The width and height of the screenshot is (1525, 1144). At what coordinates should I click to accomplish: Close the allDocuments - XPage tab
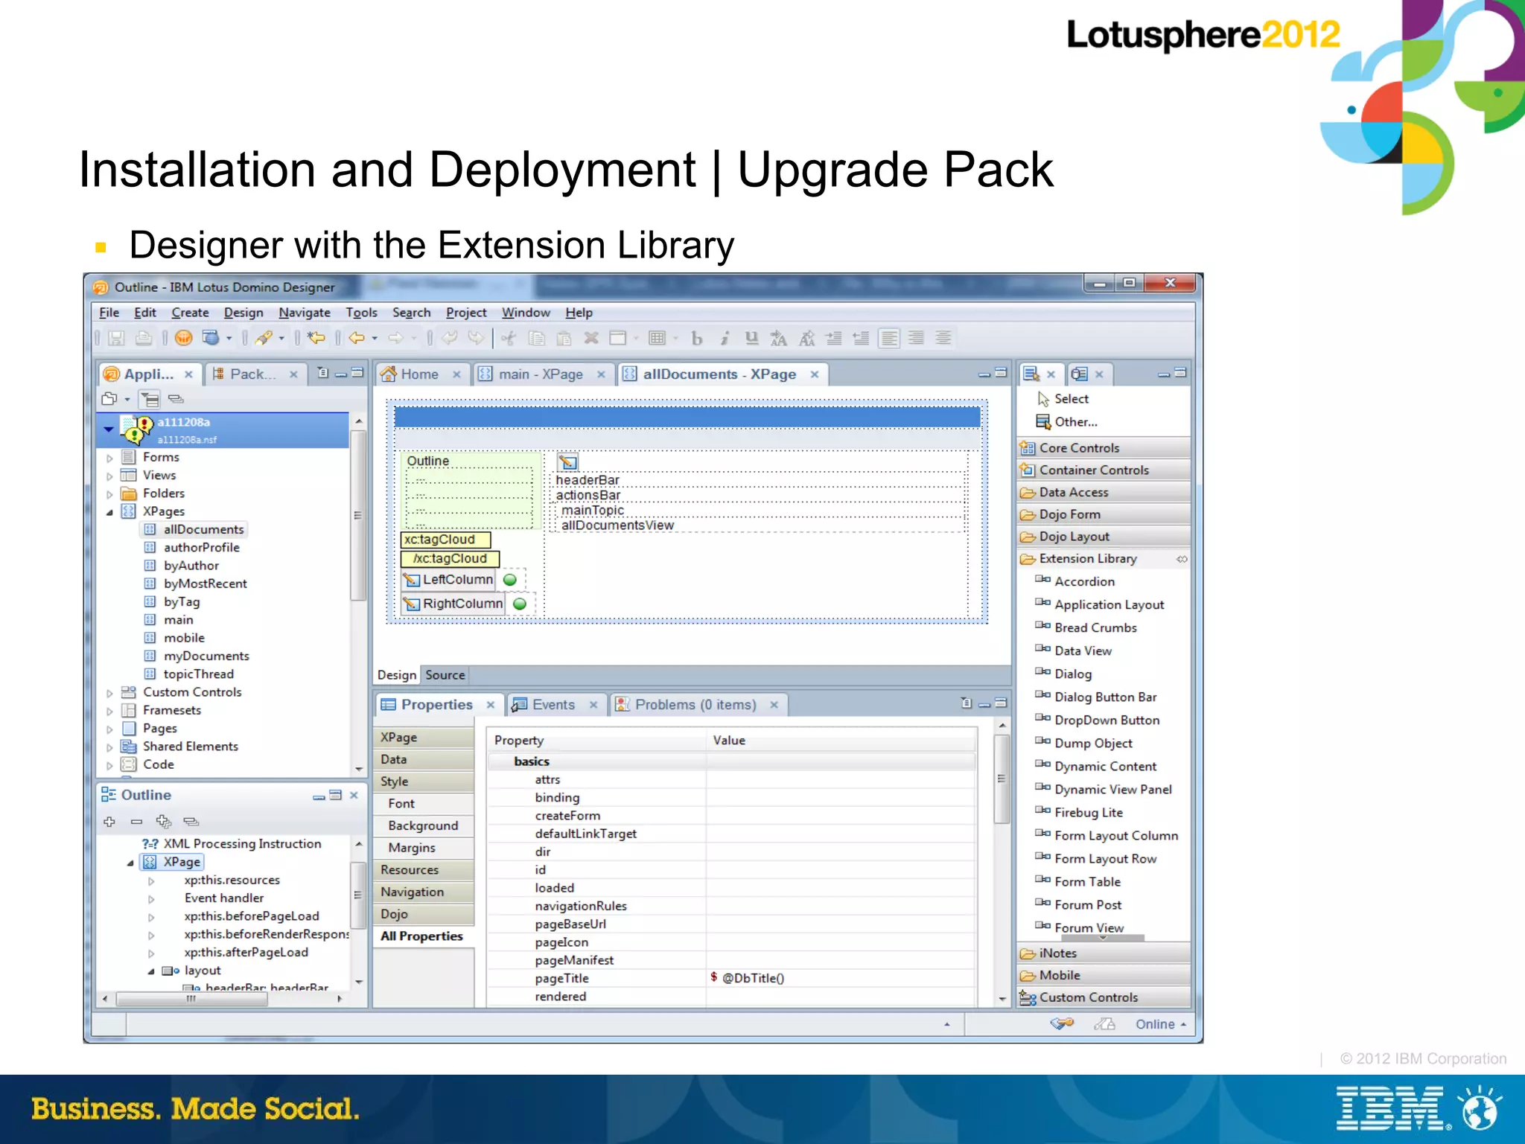tap(815, 374)
